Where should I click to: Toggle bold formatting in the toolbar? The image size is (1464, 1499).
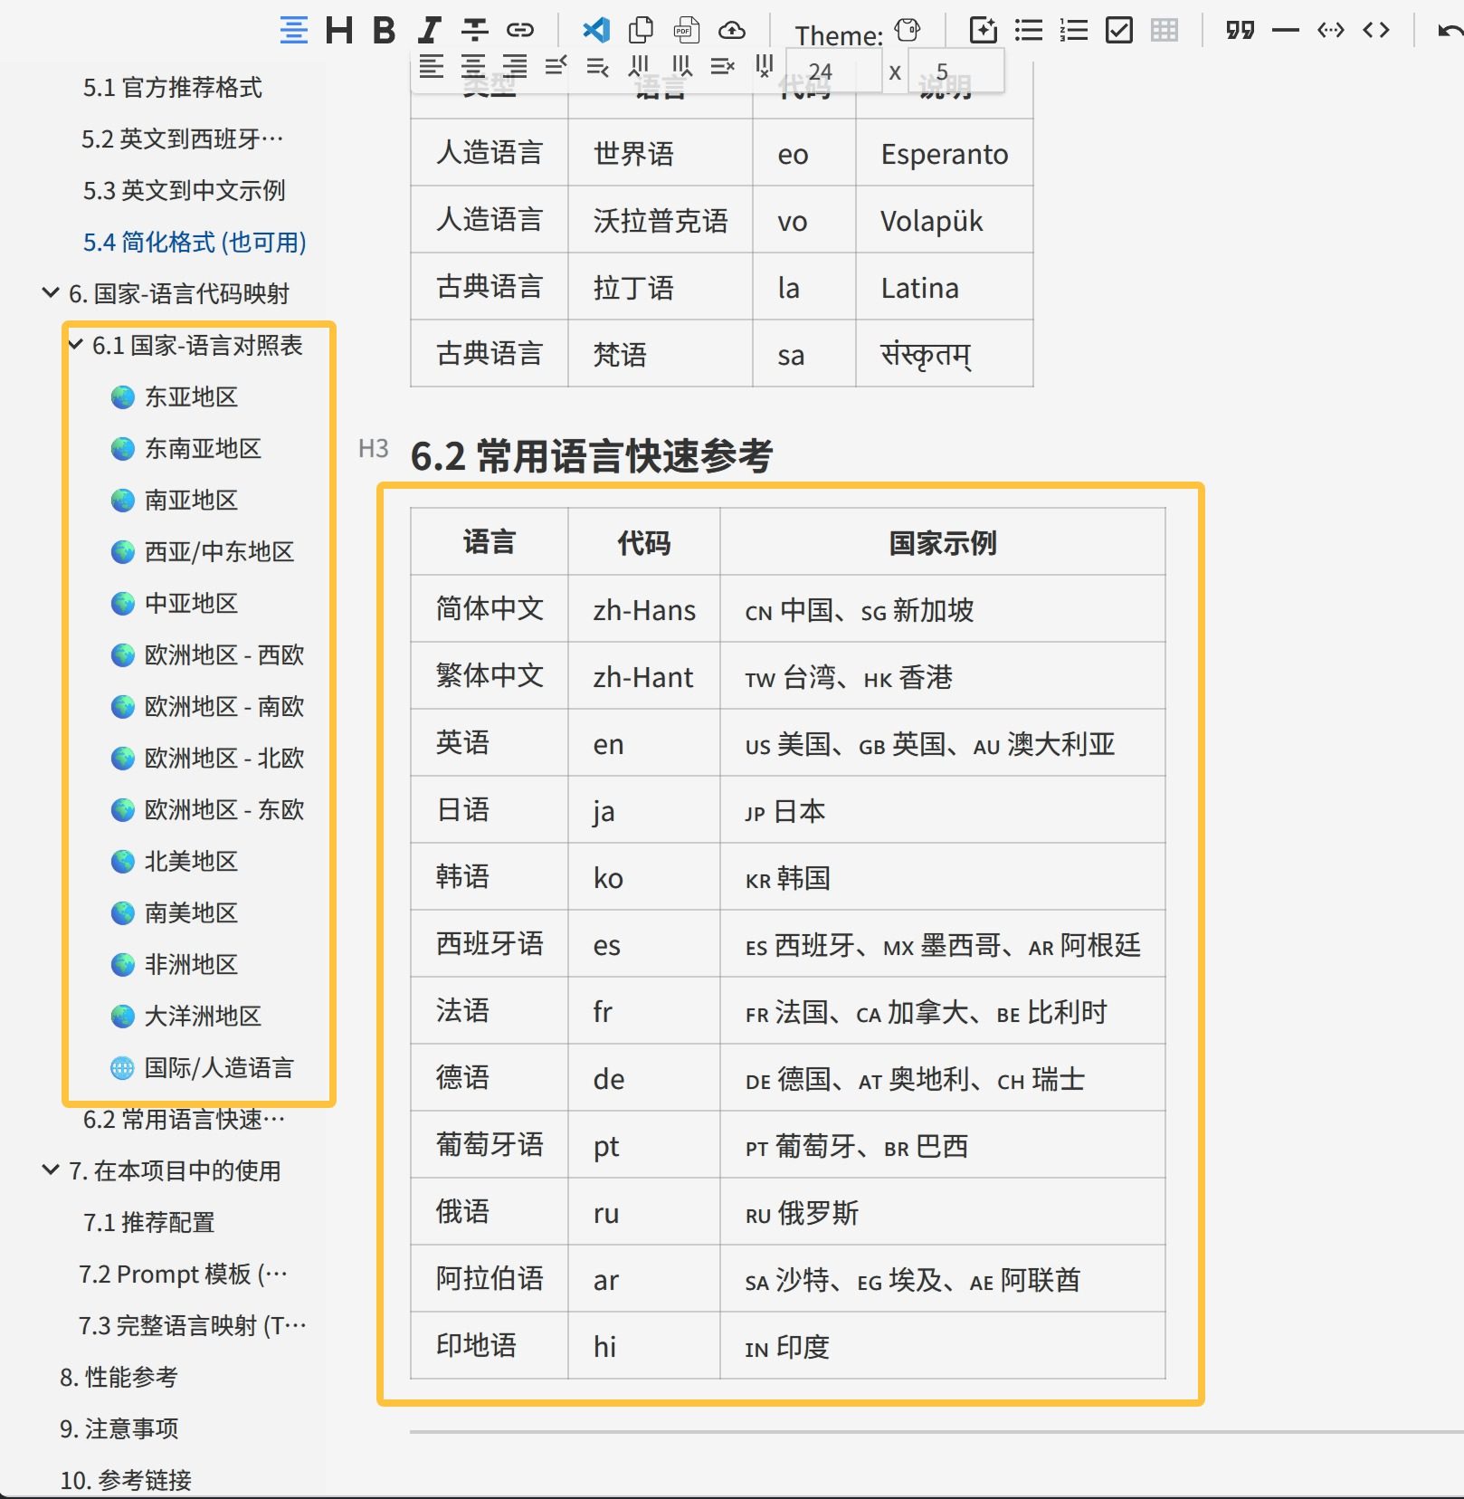[x=385, y=31]
